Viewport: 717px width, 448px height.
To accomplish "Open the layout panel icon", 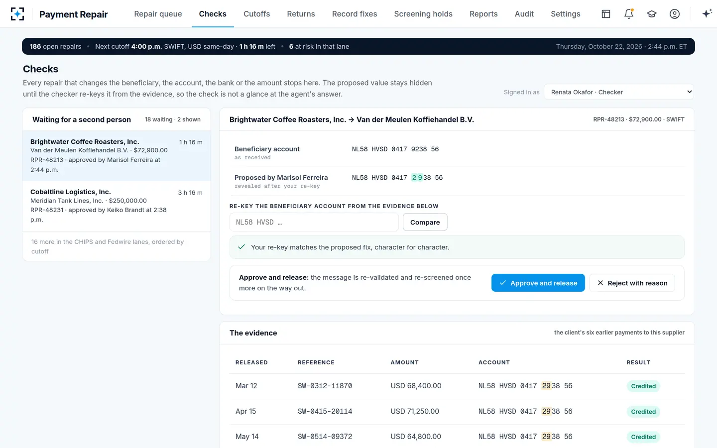I will [x=606, y=14].
